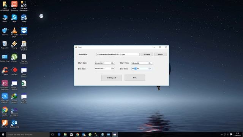This screenshot has width=243, height=137.
Task: Open the End Date calendar dropdown
Action: [x=113, y=68]
